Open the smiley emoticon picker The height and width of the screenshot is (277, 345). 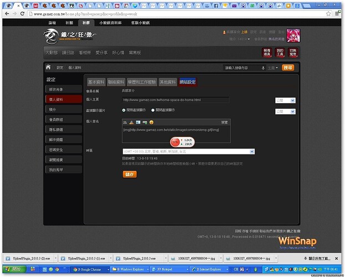pos(151,122)
